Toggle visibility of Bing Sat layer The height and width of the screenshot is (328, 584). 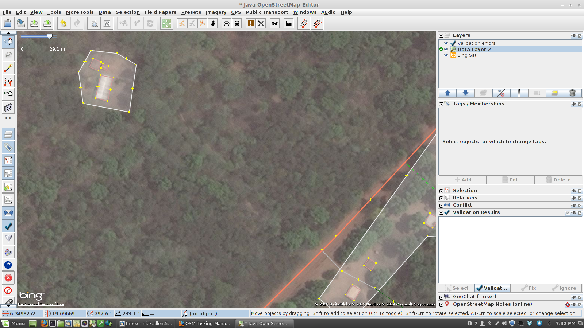click(446, 55)
